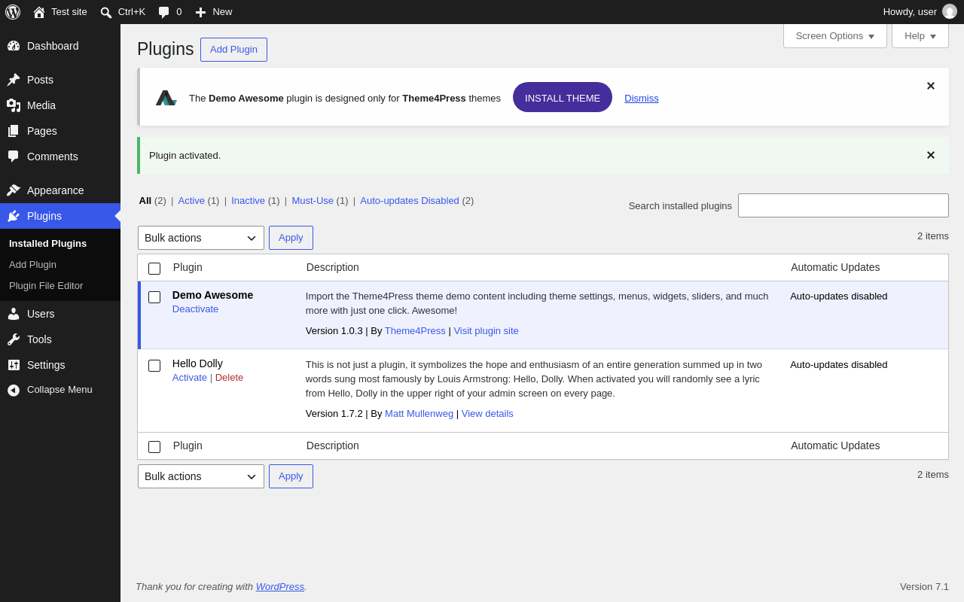Click the Comments icon in sidebar

pos(14,157)
